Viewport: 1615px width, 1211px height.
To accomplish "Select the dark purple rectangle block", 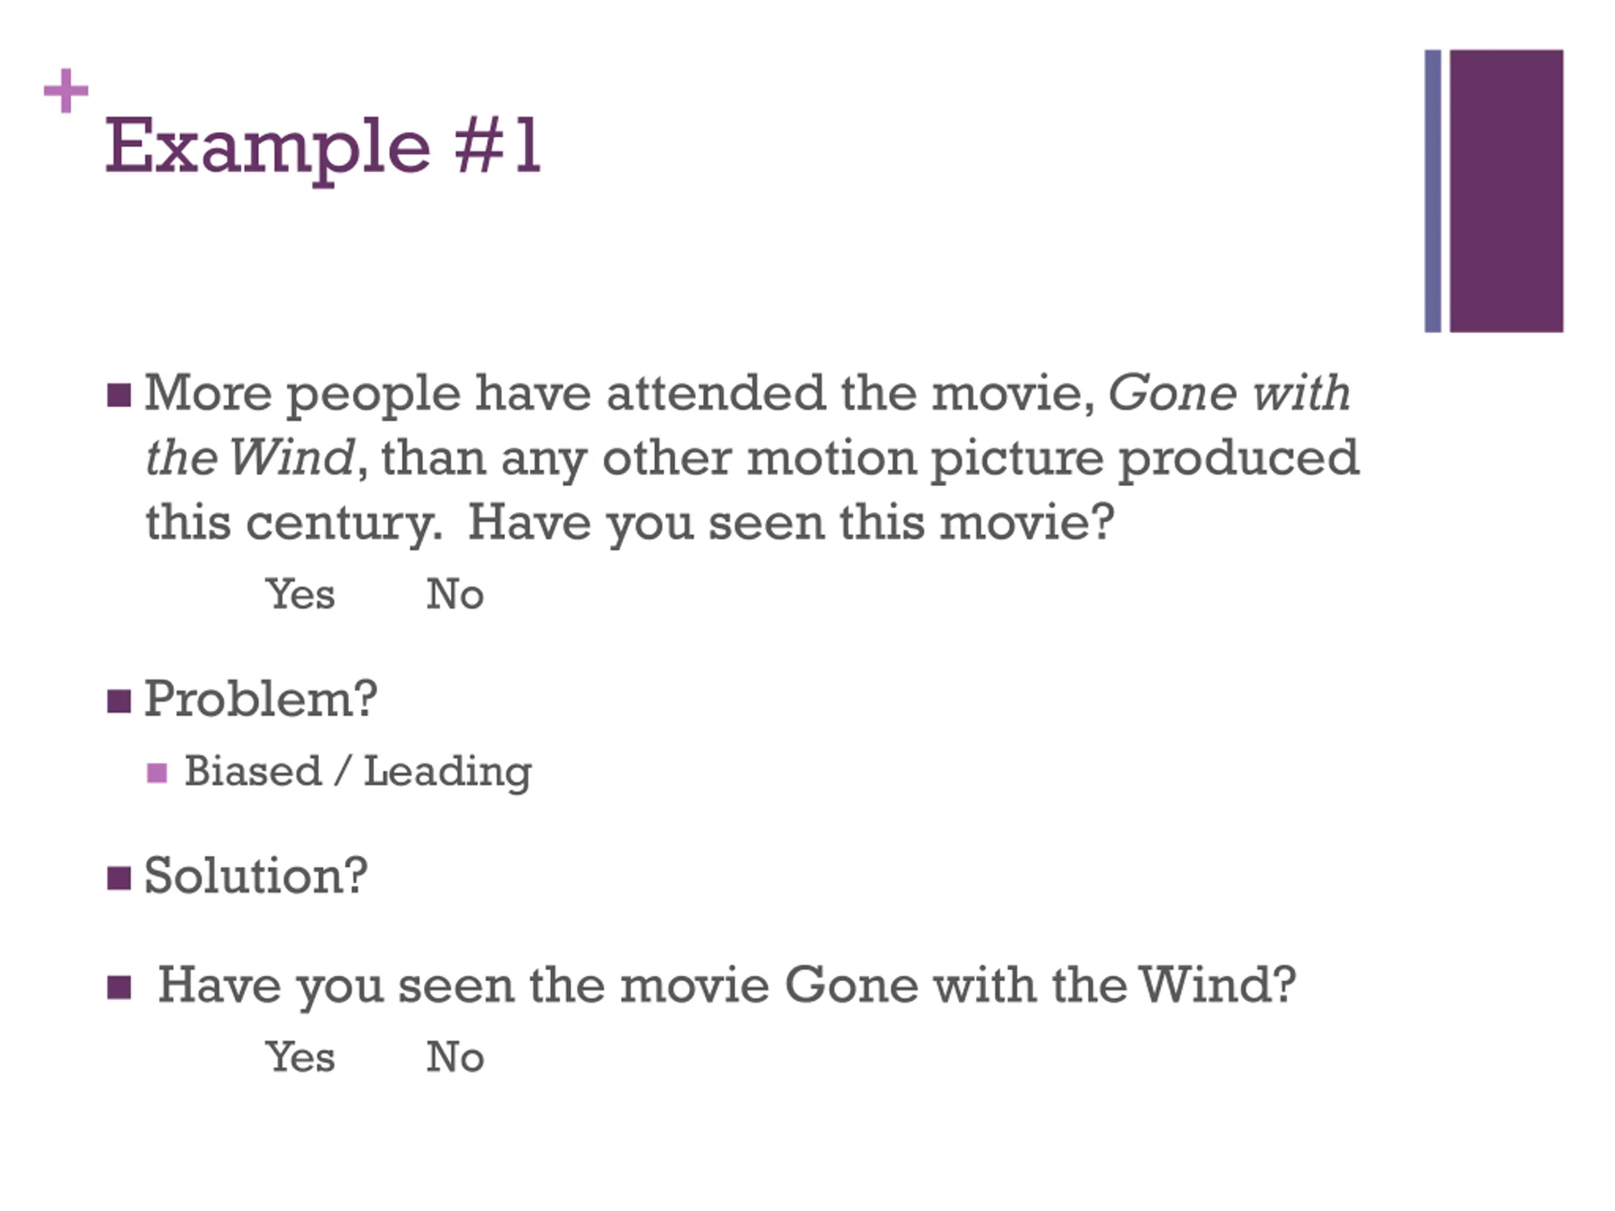I will (x=1506, y=190).
